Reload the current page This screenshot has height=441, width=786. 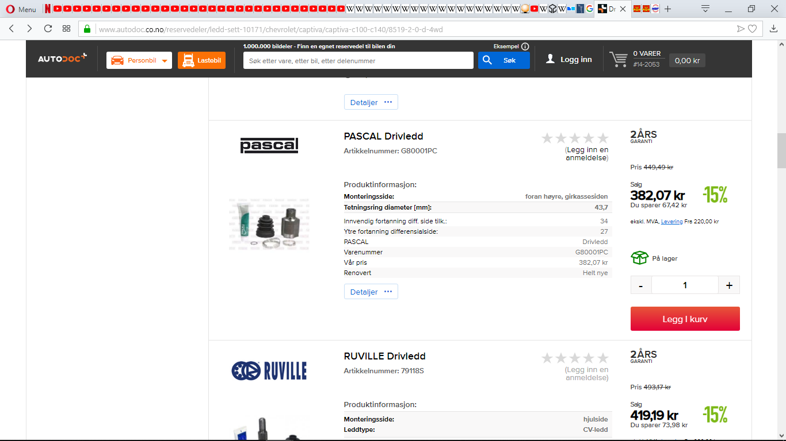[x=48, y=29]
